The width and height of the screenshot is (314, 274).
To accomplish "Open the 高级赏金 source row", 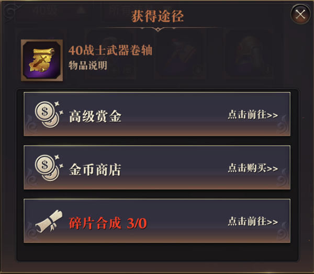I will tap(157, 114).
